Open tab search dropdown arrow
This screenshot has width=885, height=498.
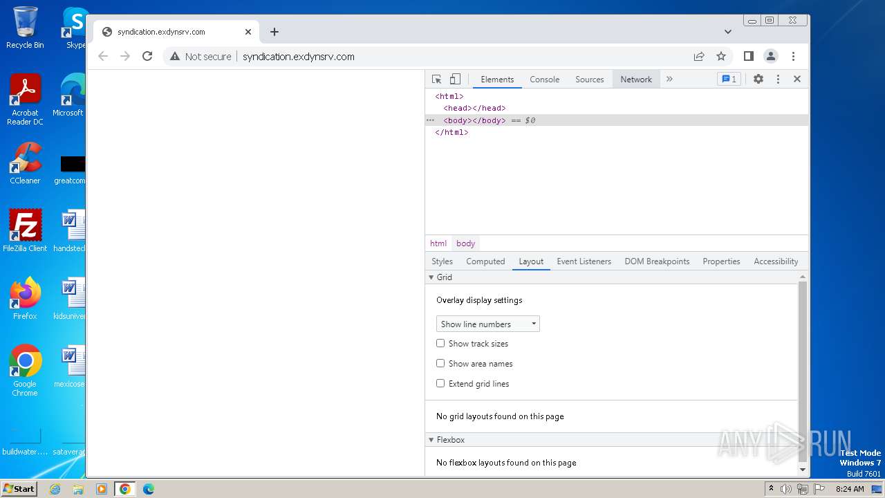[728, 32]
